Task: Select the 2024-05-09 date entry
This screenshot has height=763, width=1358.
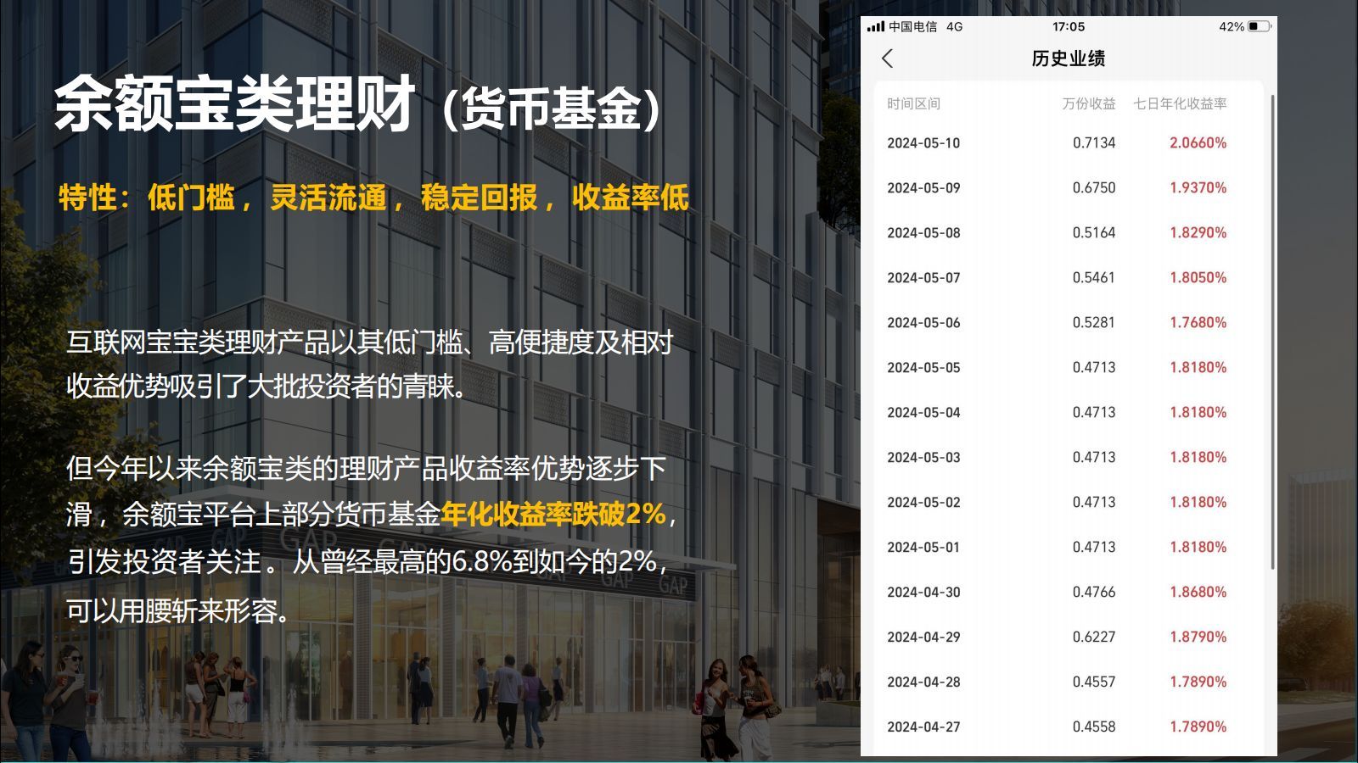Action: (923, 188)
